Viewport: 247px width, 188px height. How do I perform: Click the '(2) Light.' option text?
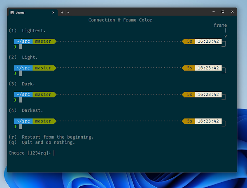pos(23,57)
